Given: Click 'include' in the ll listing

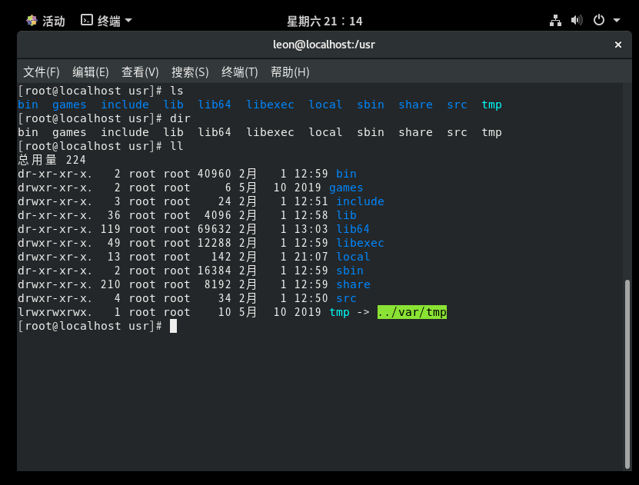Looking at the screenshot, I should click(360, 201).
